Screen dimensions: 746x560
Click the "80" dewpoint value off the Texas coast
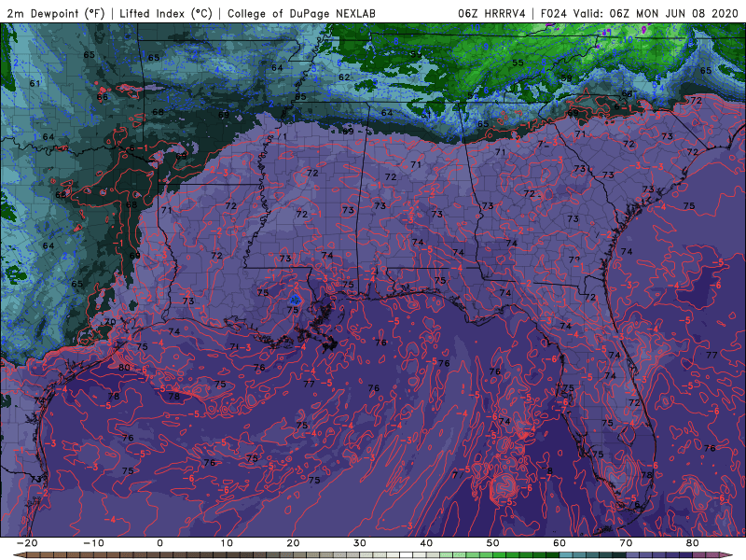click(124, 367)
